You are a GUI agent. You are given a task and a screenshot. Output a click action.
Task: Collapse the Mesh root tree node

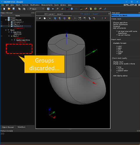tap(6, 30)
